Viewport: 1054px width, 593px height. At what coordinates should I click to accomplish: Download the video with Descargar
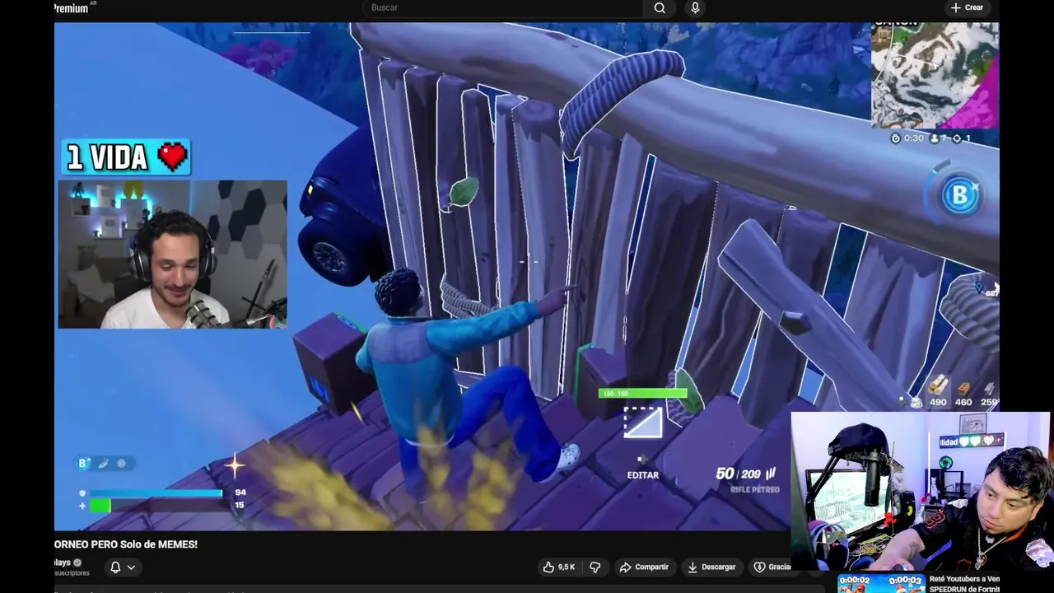coord(711,567)
